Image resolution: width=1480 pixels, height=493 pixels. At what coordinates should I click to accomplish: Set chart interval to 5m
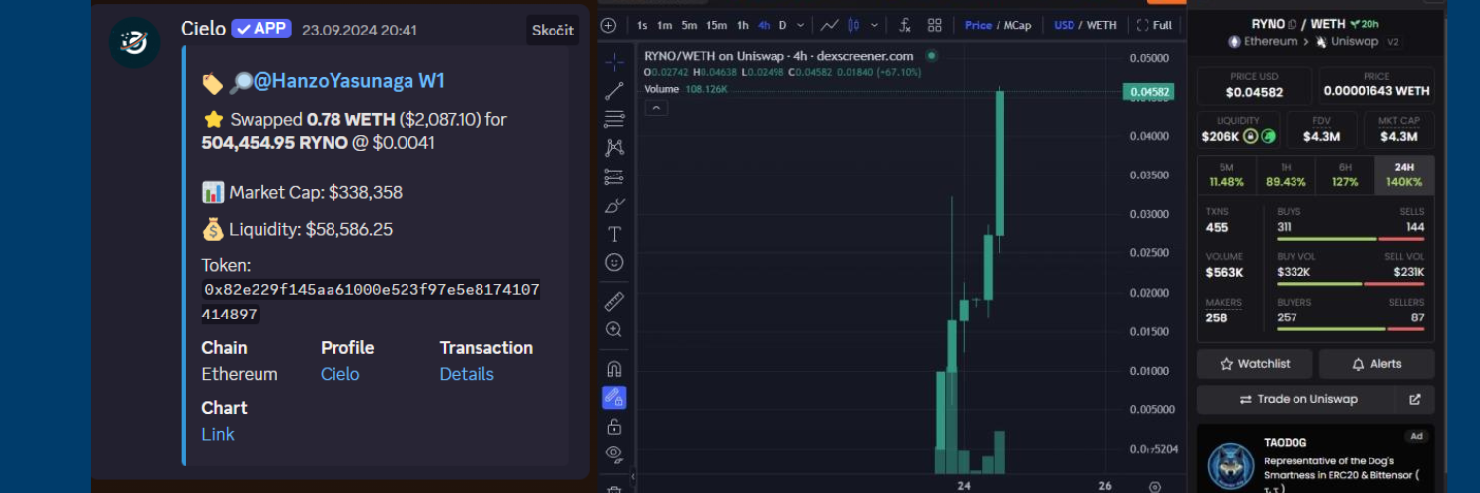[x=689, y=25]
